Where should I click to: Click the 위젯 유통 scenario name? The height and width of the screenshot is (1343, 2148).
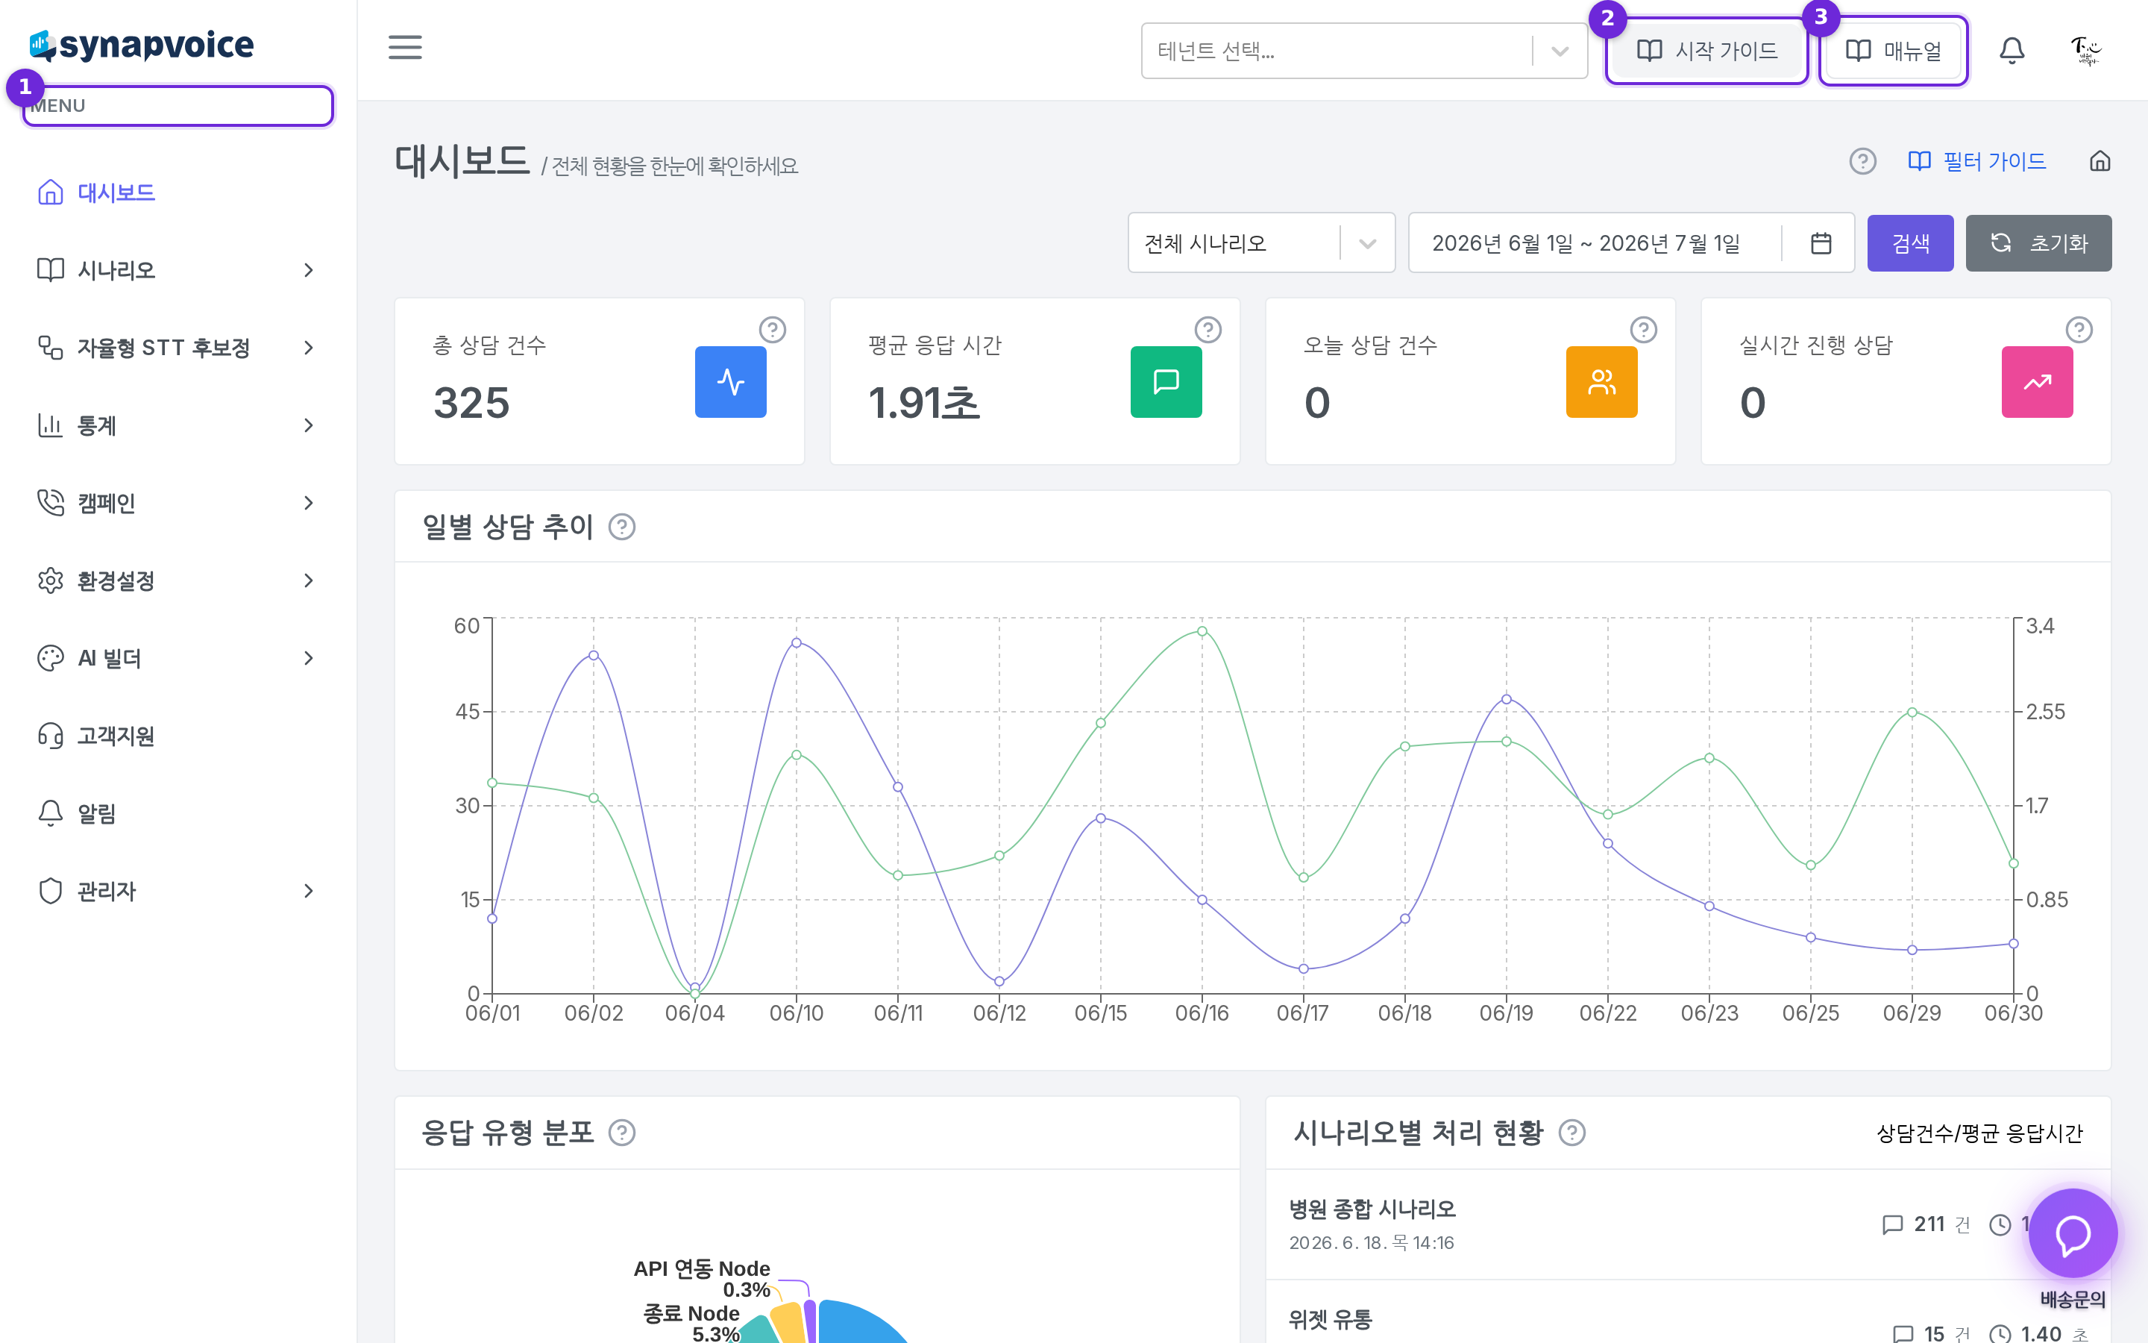[x=1331, y=1319]
